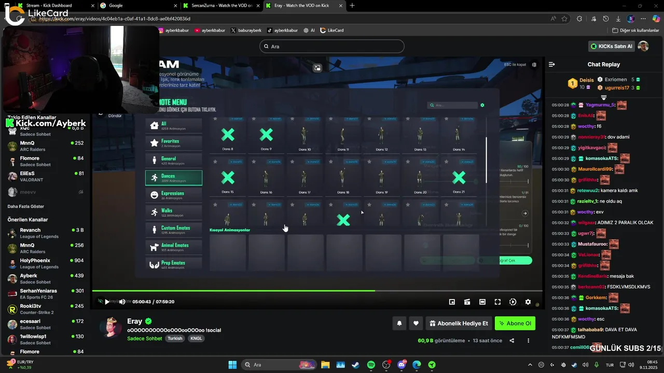Open MnnQ ARC Raiders followed channel
Viewport: 664px width, 373px height.
pos(46,146)
